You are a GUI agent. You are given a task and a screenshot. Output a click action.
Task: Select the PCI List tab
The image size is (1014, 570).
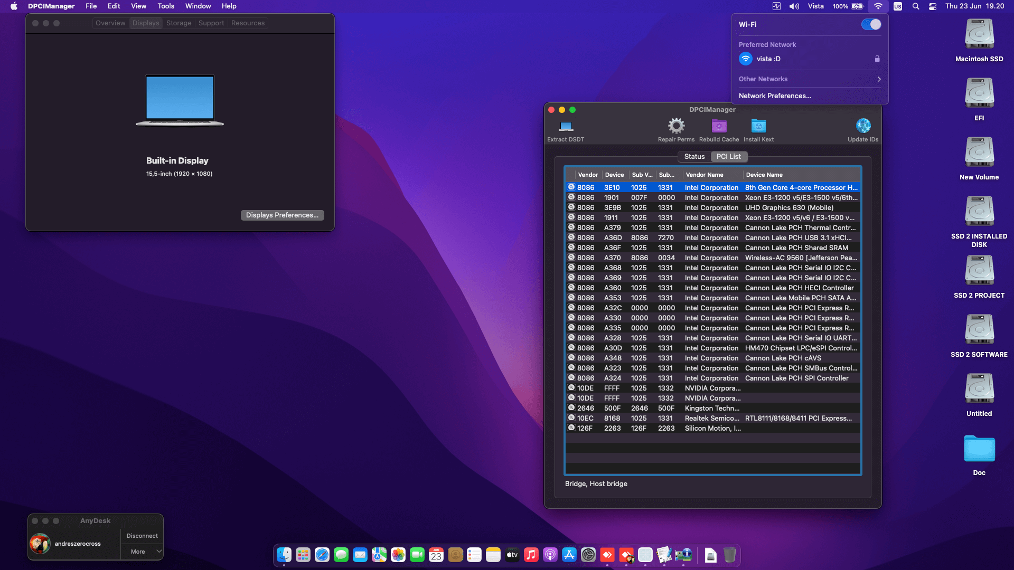click(728, 156)
